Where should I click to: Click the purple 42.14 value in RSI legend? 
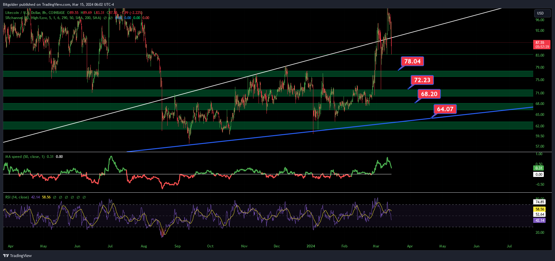35,197
